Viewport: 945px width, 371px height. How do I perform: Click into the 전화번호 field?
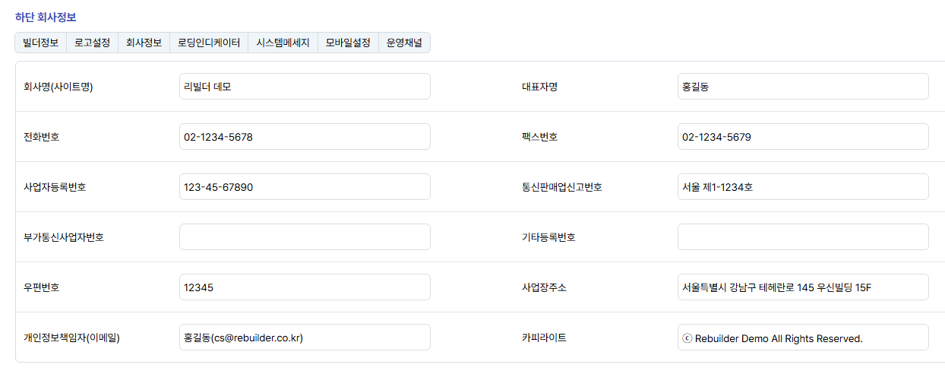click(x=305, y=137)
